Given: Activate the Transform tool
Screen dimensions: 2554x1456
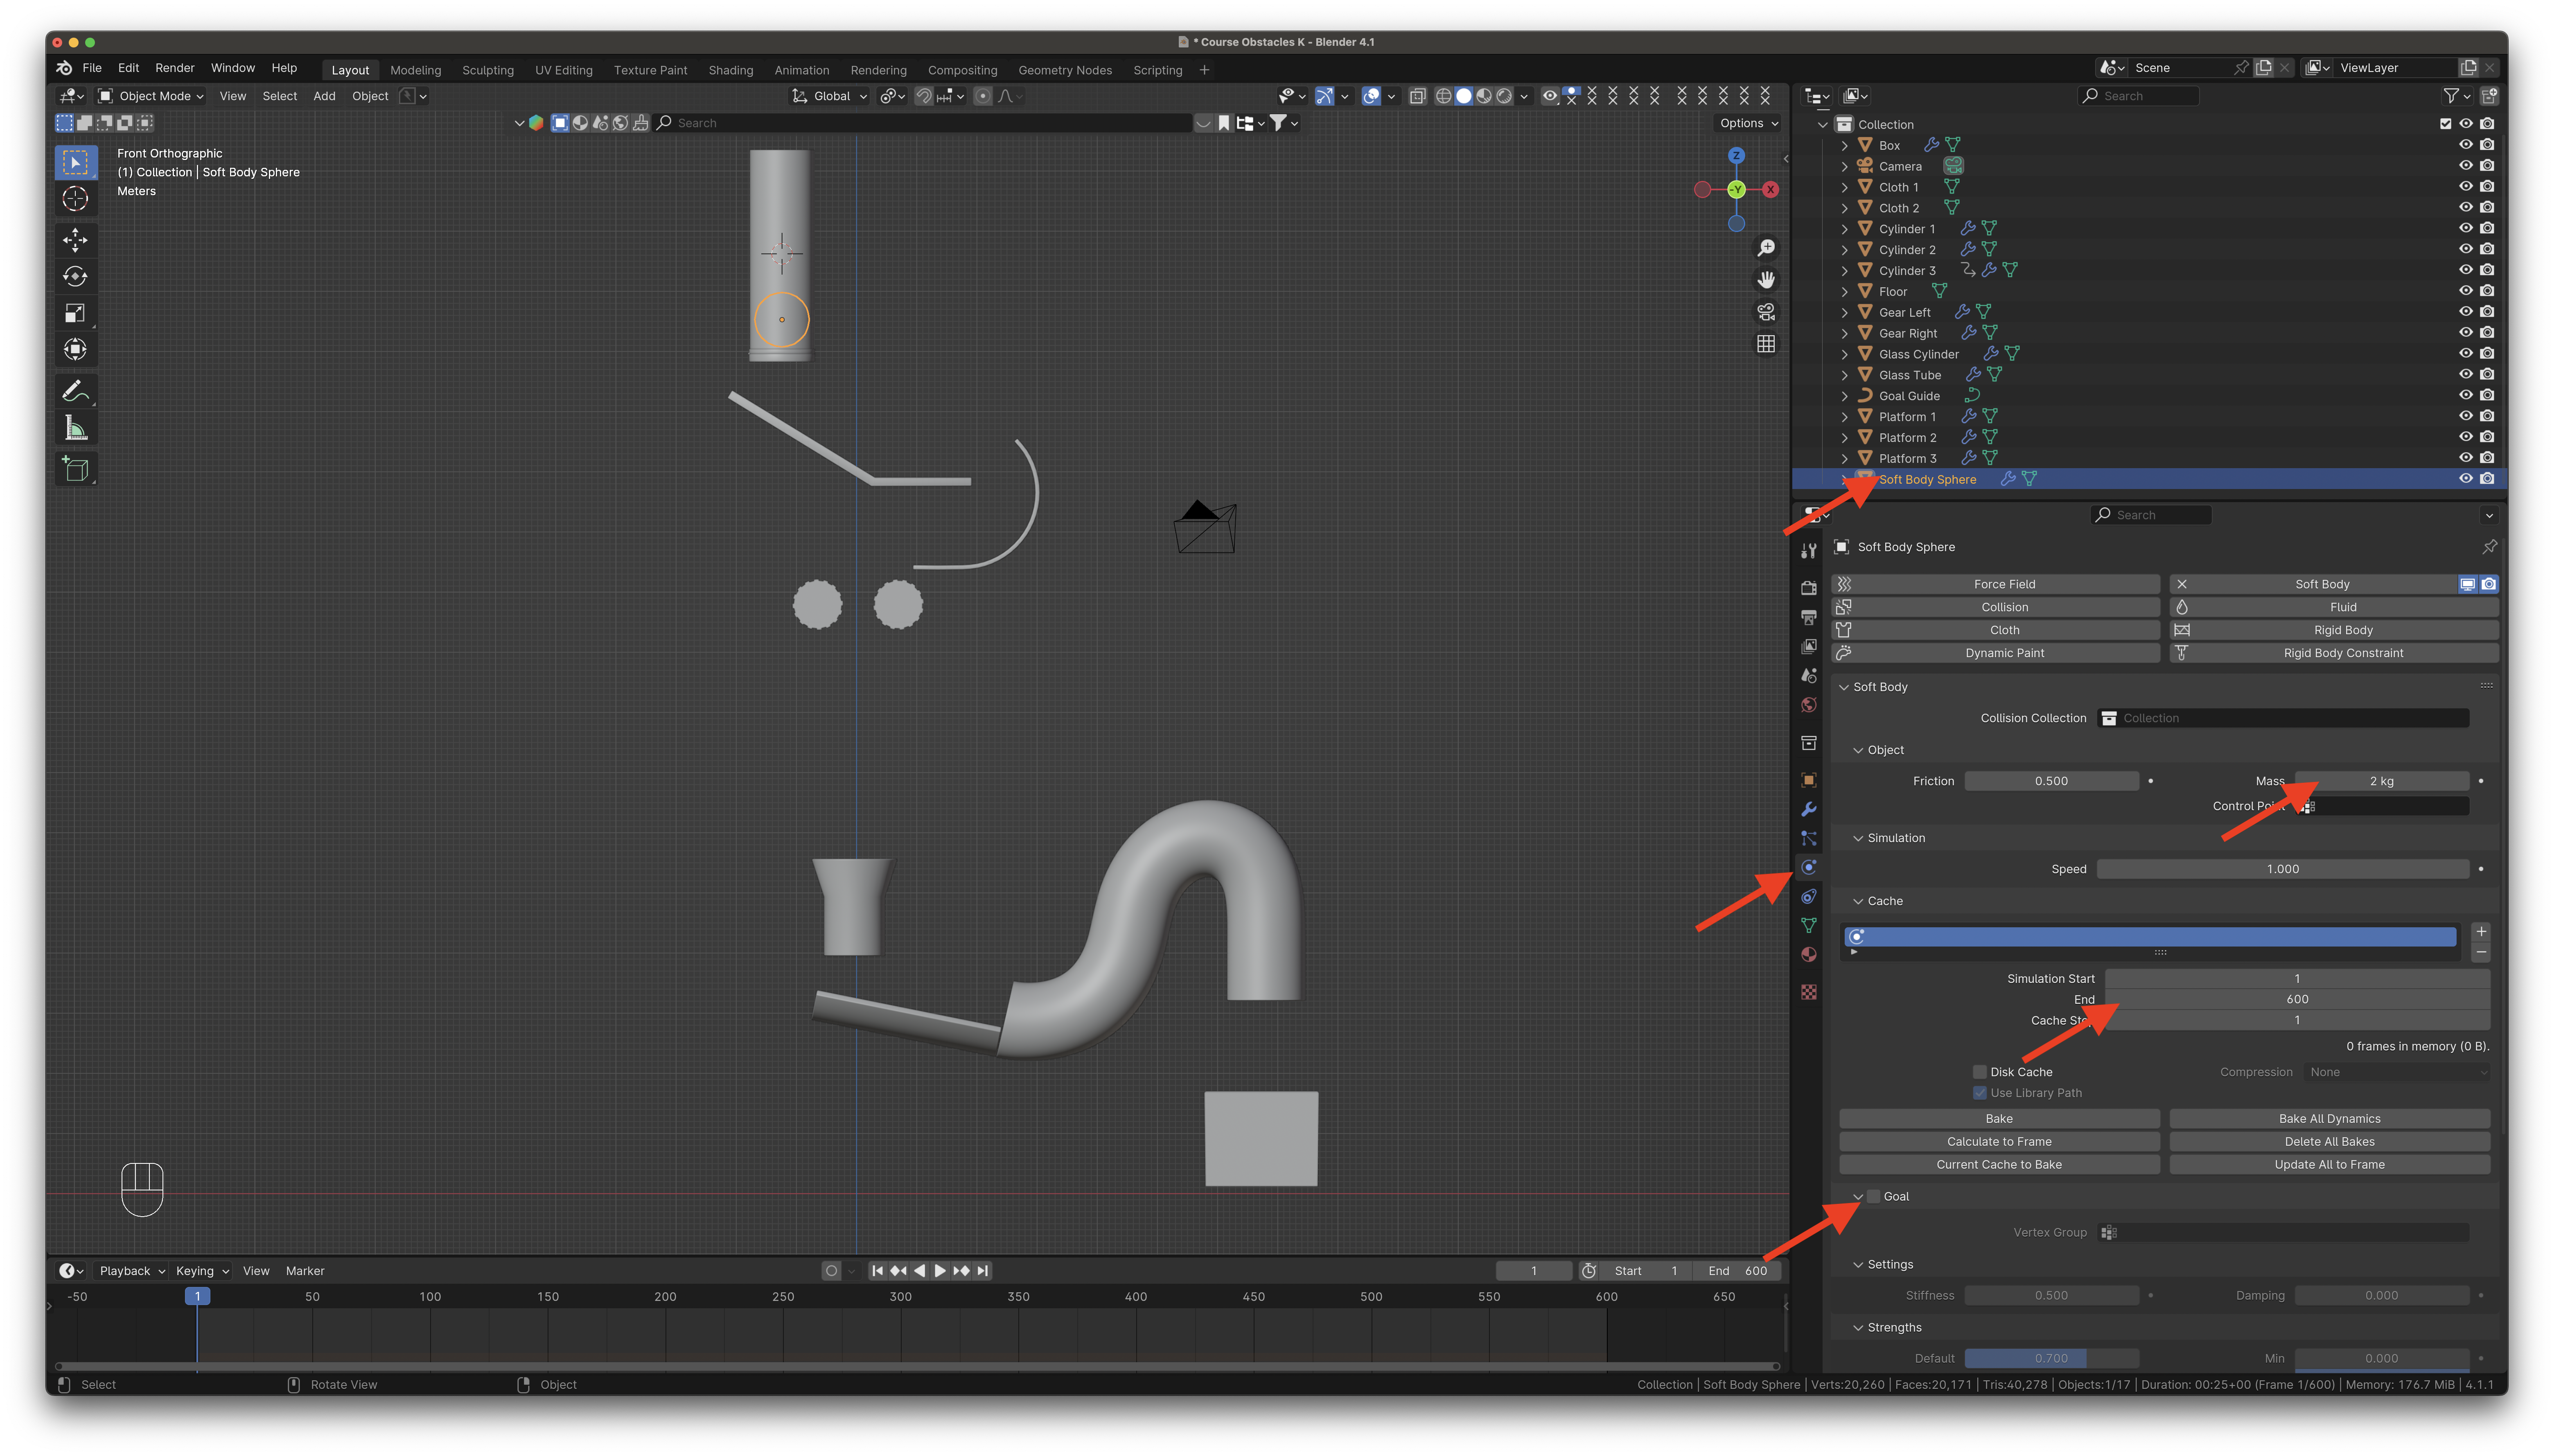Looking at the screenshot, I should [75, 350].
